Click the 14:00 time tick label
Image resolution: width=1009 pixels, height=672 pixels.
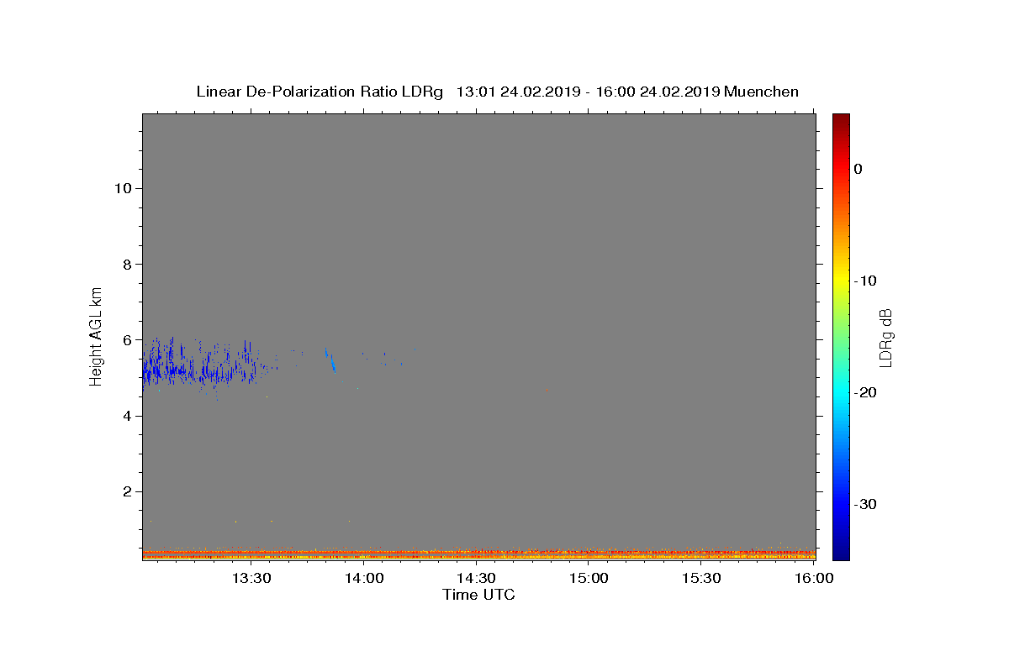(x=364, y=578)
